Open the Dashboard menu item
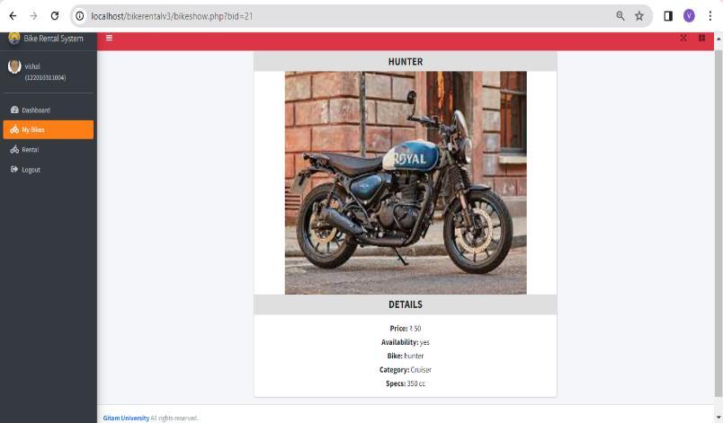This screenshot has height=423, width=723. [x=49, y=110]
